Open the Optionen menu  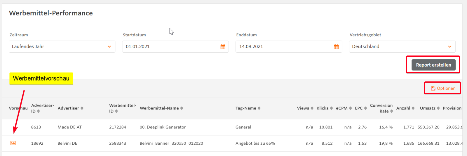pos(443,88)
